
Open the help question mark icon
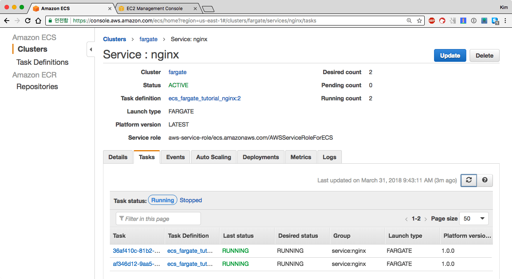(485, 180)
